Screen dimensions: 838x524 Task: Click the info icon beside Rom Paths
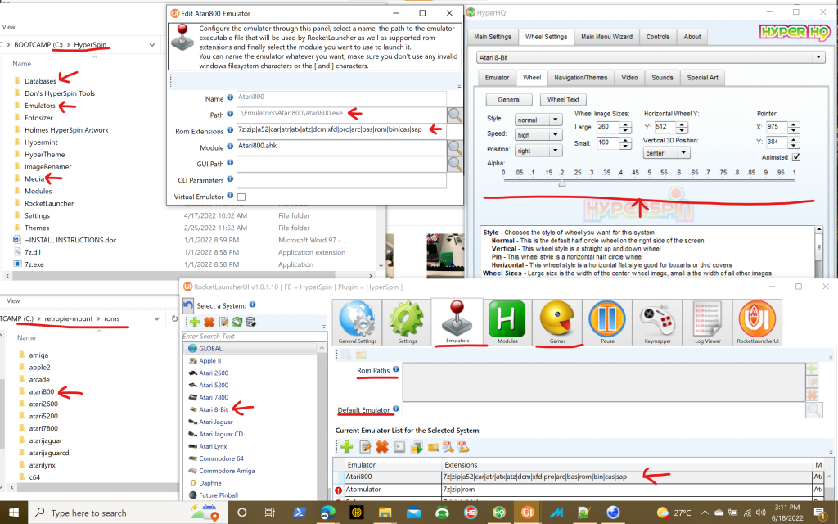point(396,370)
